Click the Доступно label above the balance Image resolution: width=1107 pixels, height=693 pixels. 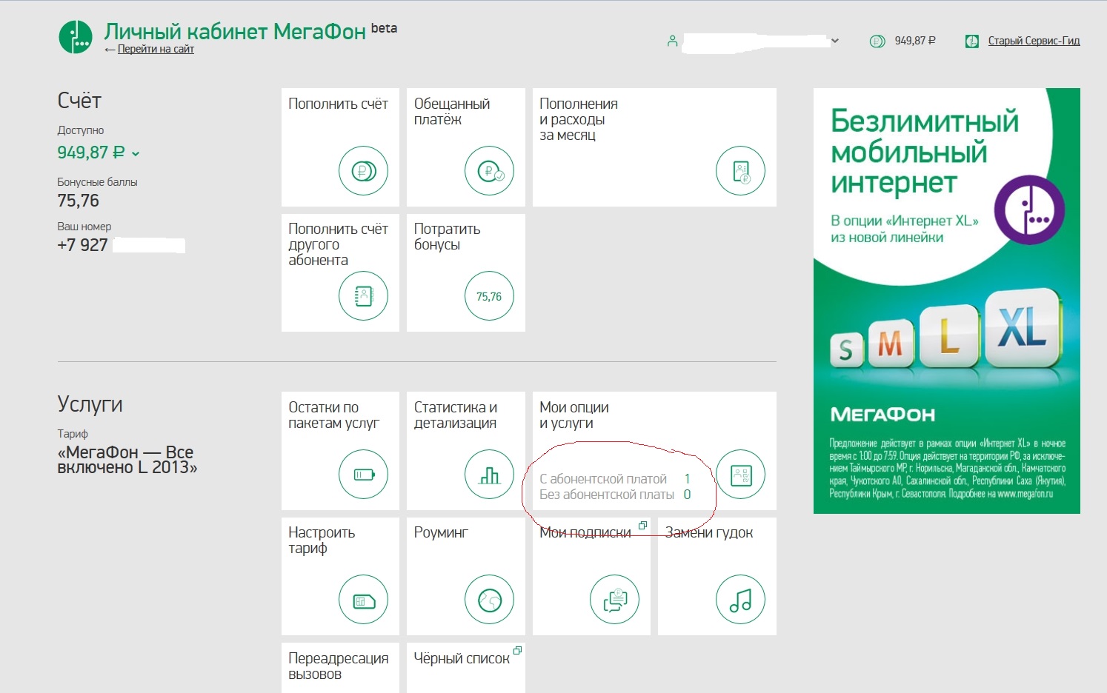(81, 130)
